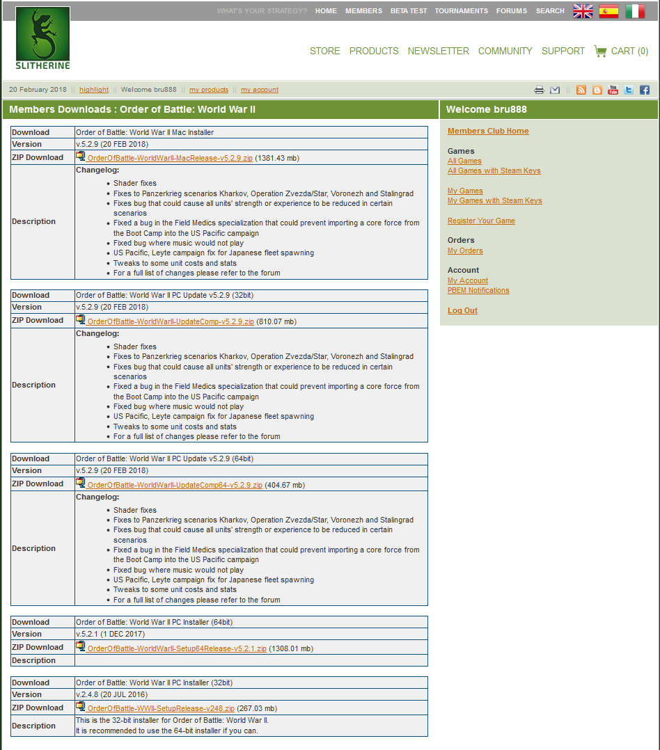Open FORUMS in top navigation
The width and height of the screenshot is (660, 750).
click(512, 11)
